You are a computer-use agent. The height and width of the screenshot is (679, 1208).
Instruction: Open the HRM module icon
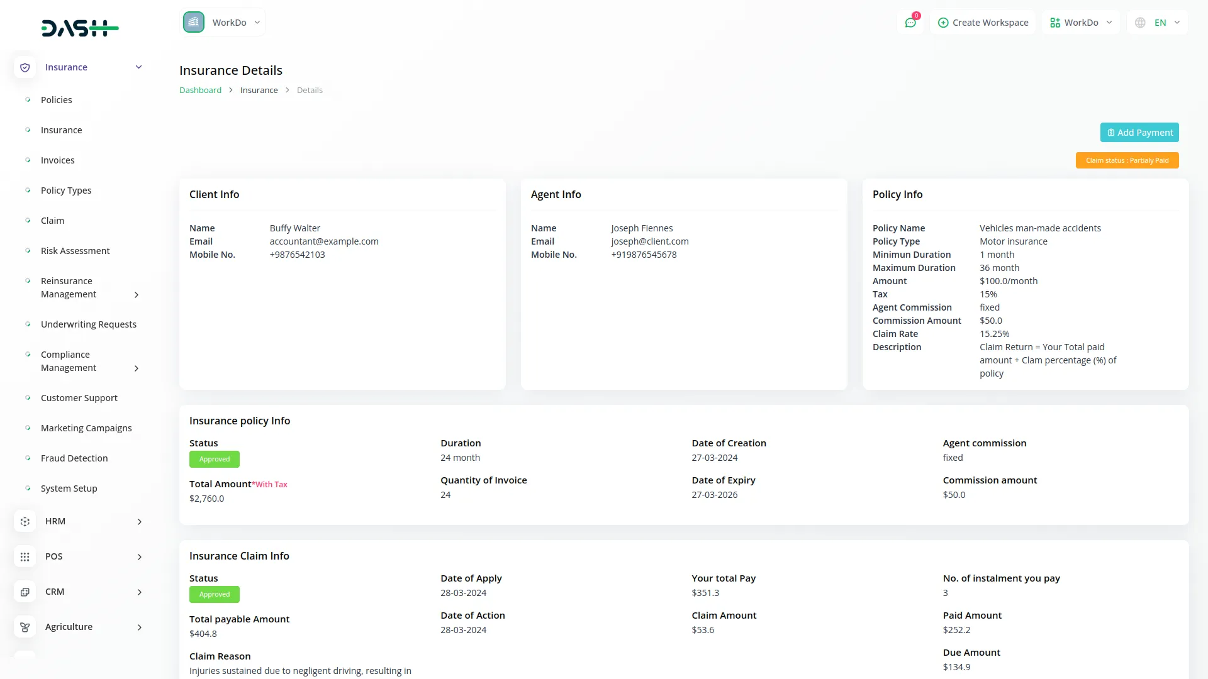coord(25,521)
